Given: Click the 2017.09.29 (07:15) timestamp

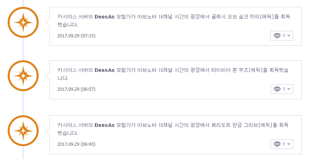Looking at the screenshot, I should tap(76, 36).
